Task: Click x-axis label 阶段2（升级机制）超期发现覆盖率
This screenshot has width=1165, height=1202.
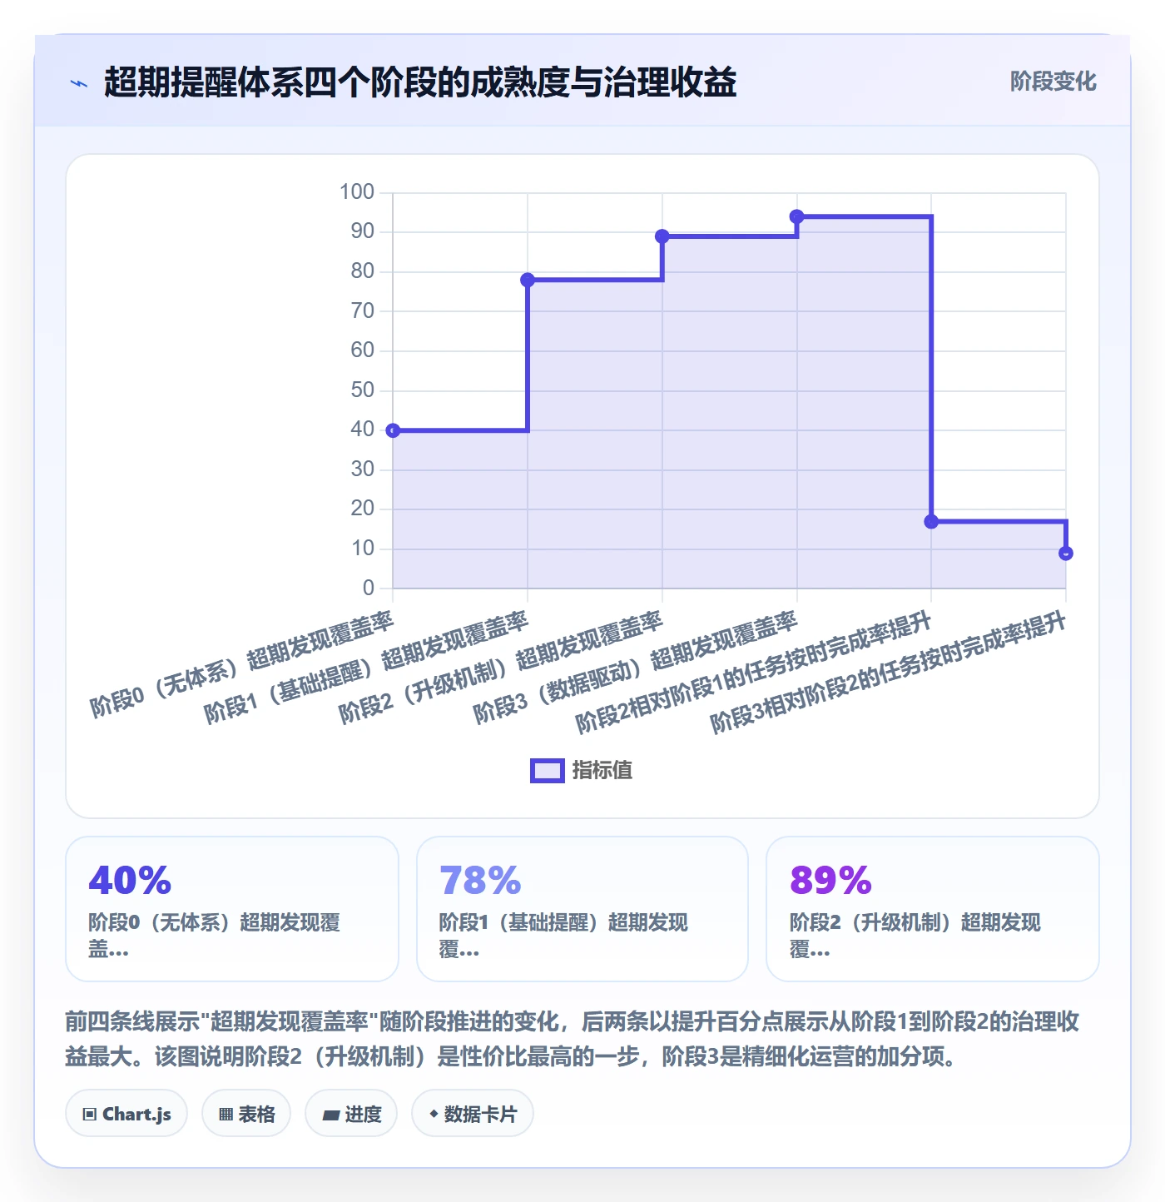Action: pos(501,668)
